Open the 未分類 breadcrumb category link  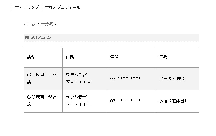tap(47, 24)
